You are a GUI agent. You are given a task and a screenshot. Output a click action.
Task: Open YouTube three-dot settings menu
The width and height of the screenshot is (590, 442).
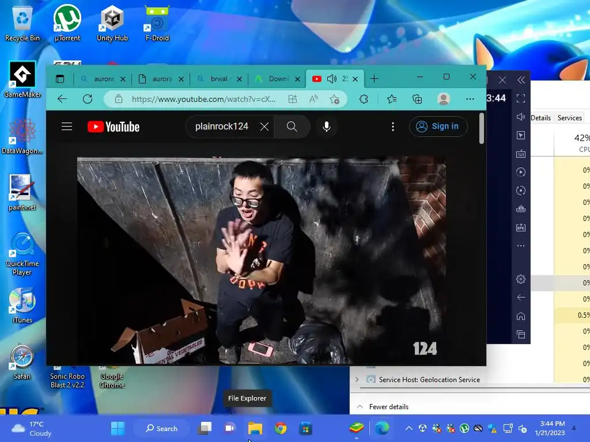coord(393,127)
